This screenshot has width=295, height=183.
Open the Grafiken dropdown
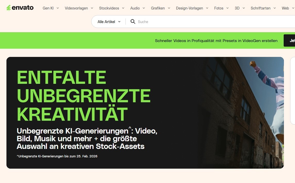(160, 8)
